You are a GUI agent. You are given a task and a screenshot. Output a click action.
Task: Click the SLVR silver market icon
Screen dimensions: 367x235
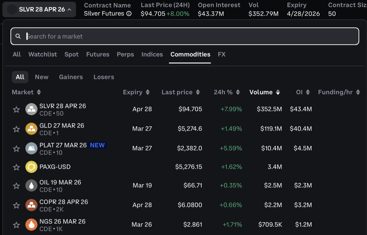point(31,109)
